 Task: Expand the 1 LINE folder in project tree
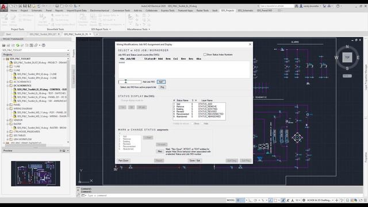click(7, 67)
